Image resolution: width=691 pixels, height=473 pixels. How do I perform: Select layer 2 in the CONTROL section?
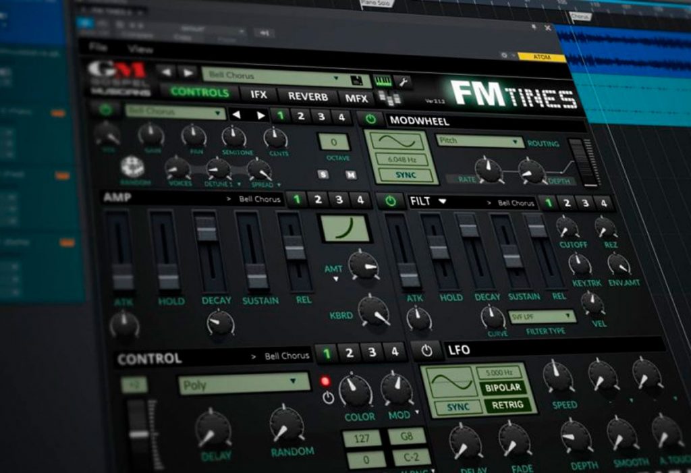(x=349, y=352)
